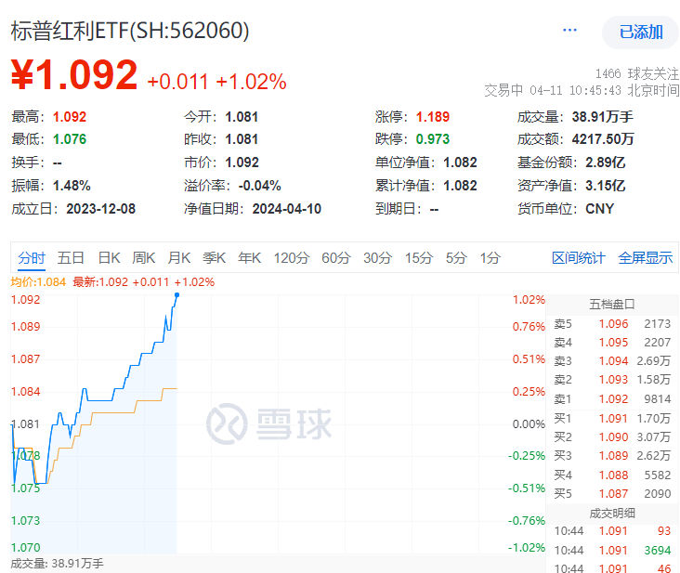Switch to the 日K chart tab
The height and width of the screenshot is (573, 680).
109,258
